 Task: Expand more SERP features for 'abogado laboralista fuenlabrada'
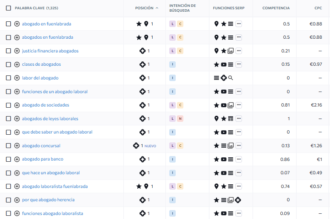click(239, 186)
